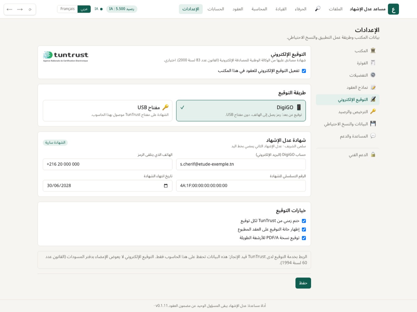Open the البيانات والنسخ الاحتياطي section

(x=347, y=124)
